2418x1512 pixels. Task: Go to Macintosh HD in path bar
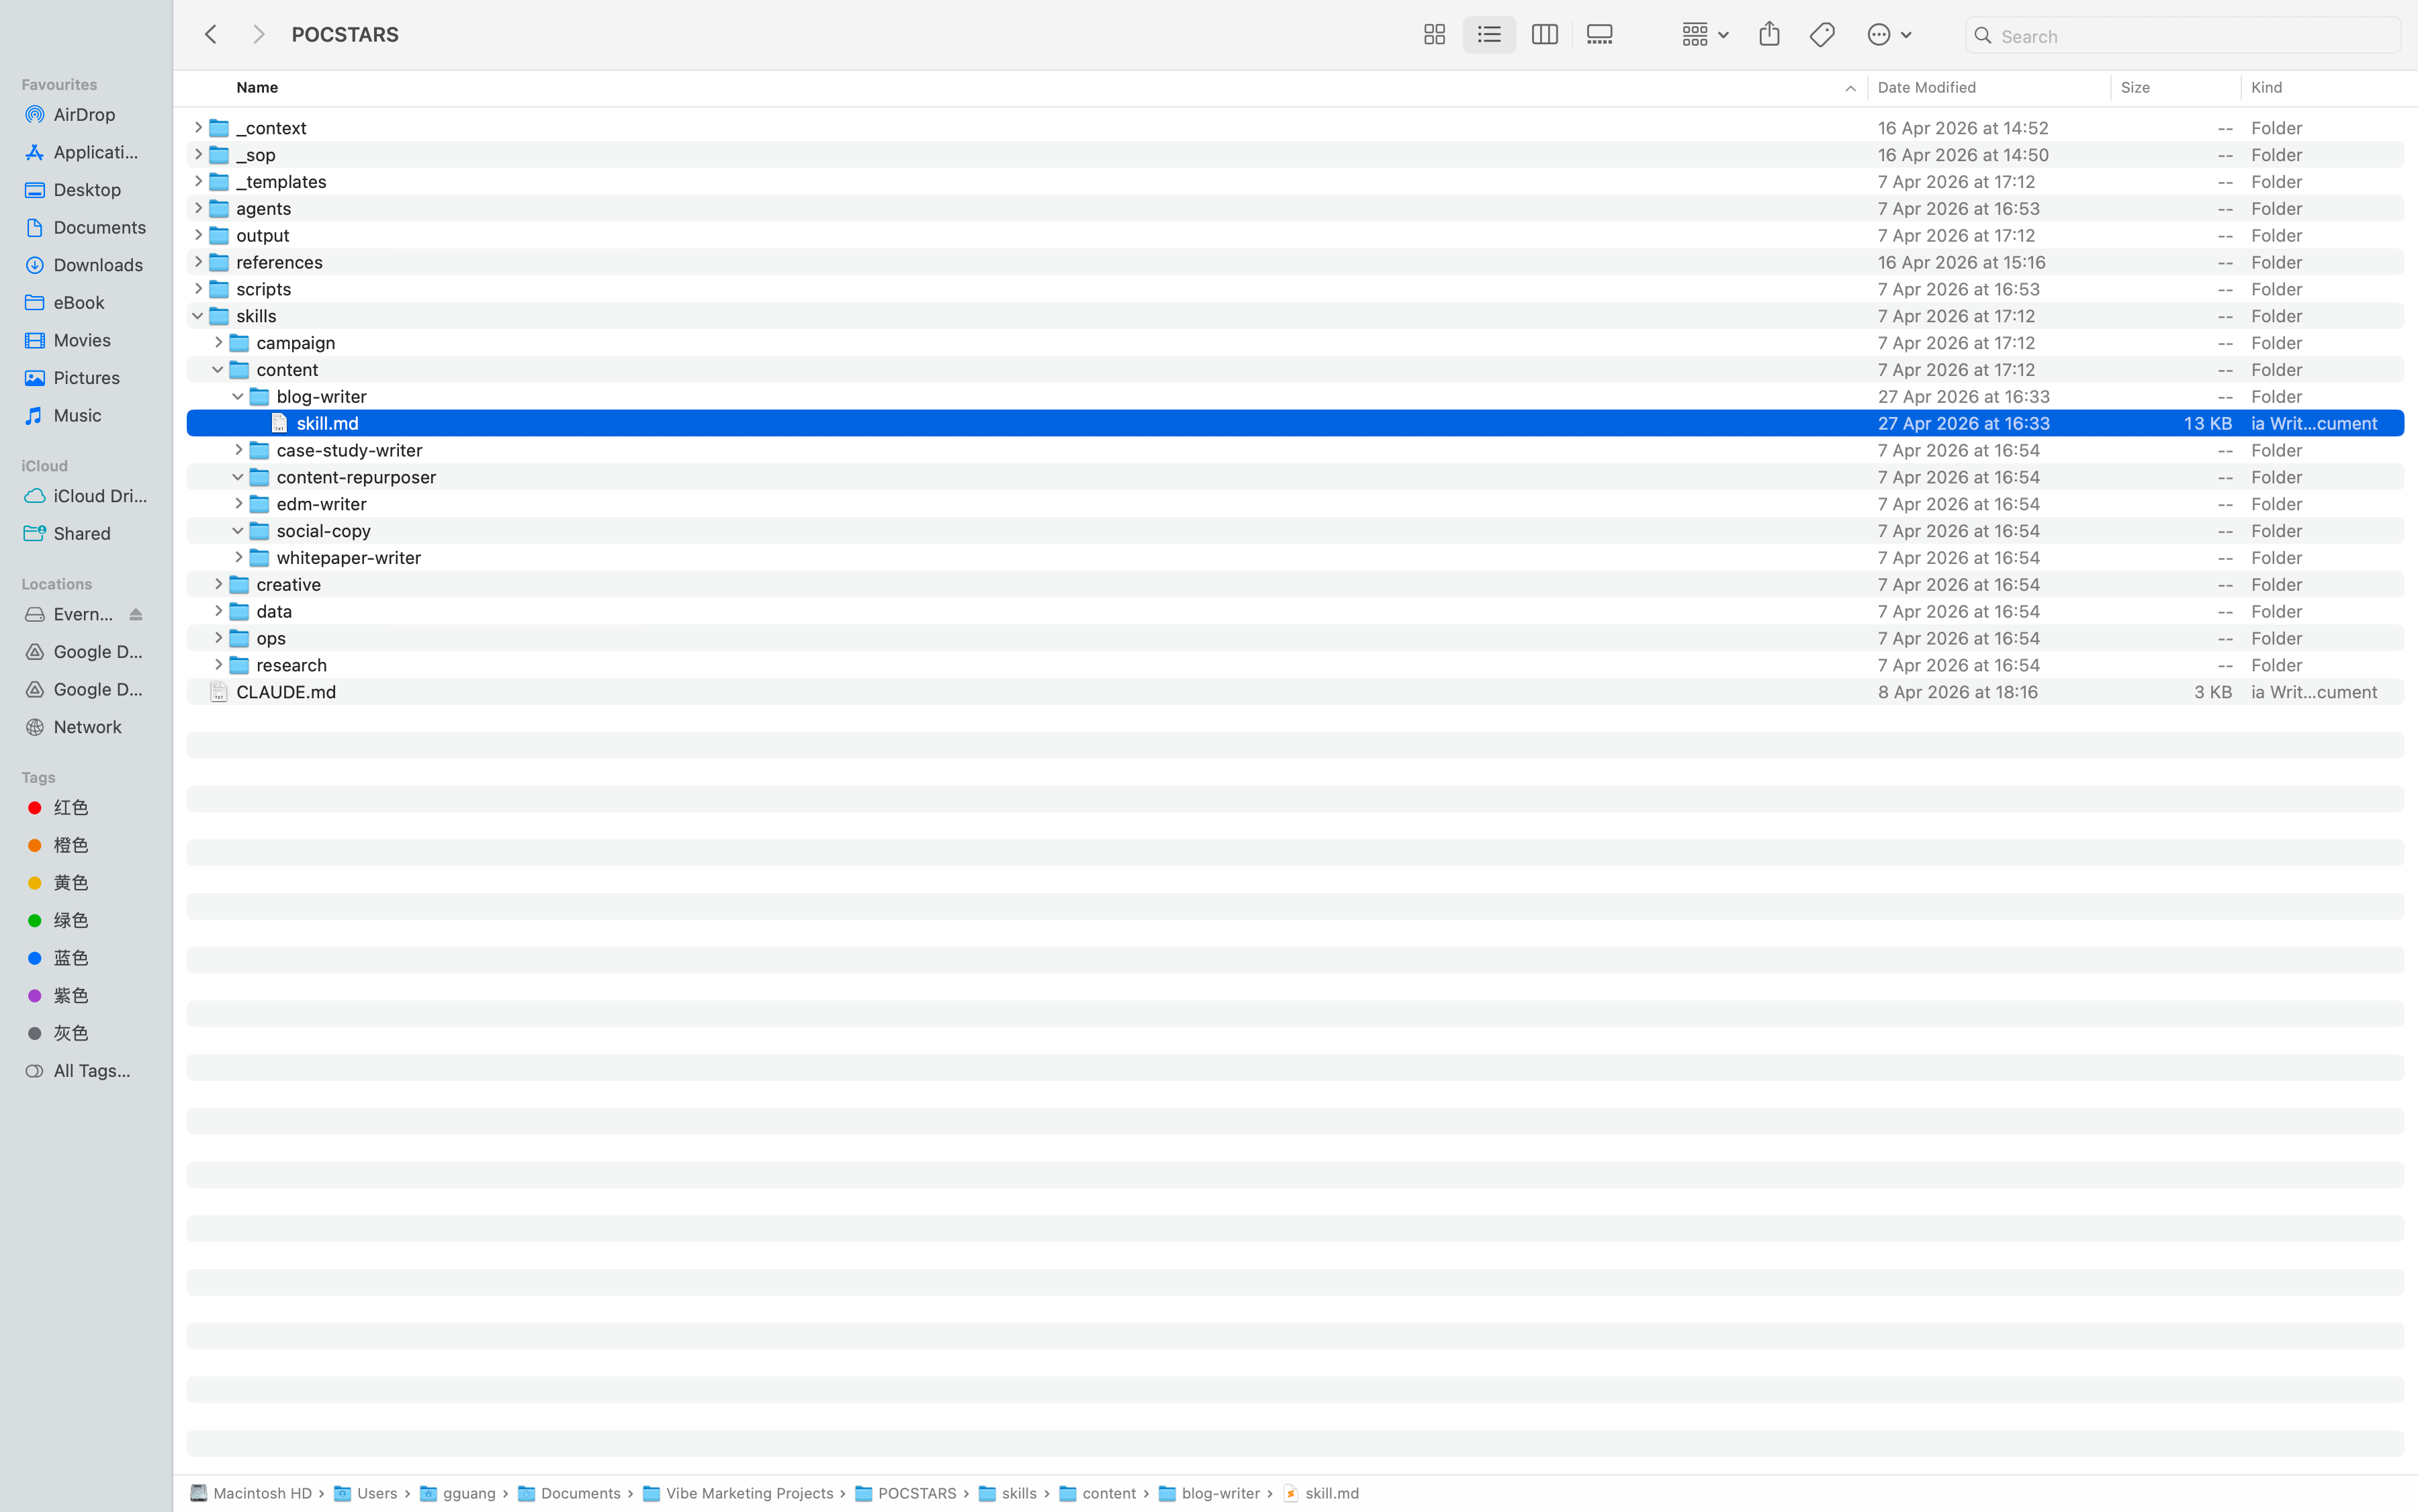point(251,1493)
